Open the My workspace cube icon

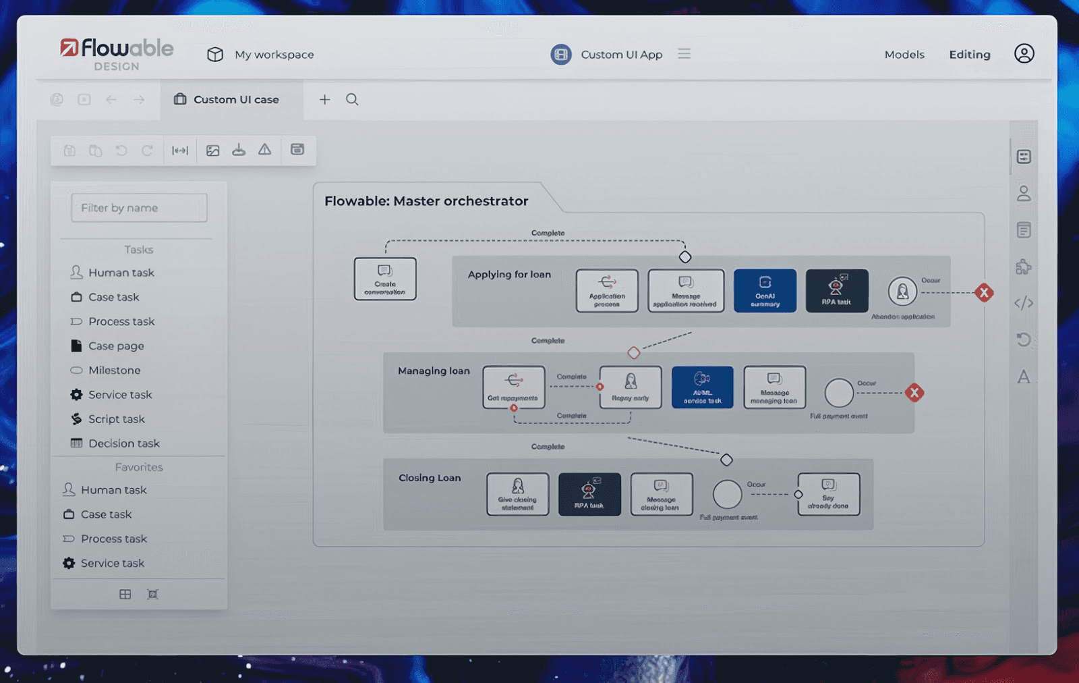[x=215, y=55]
